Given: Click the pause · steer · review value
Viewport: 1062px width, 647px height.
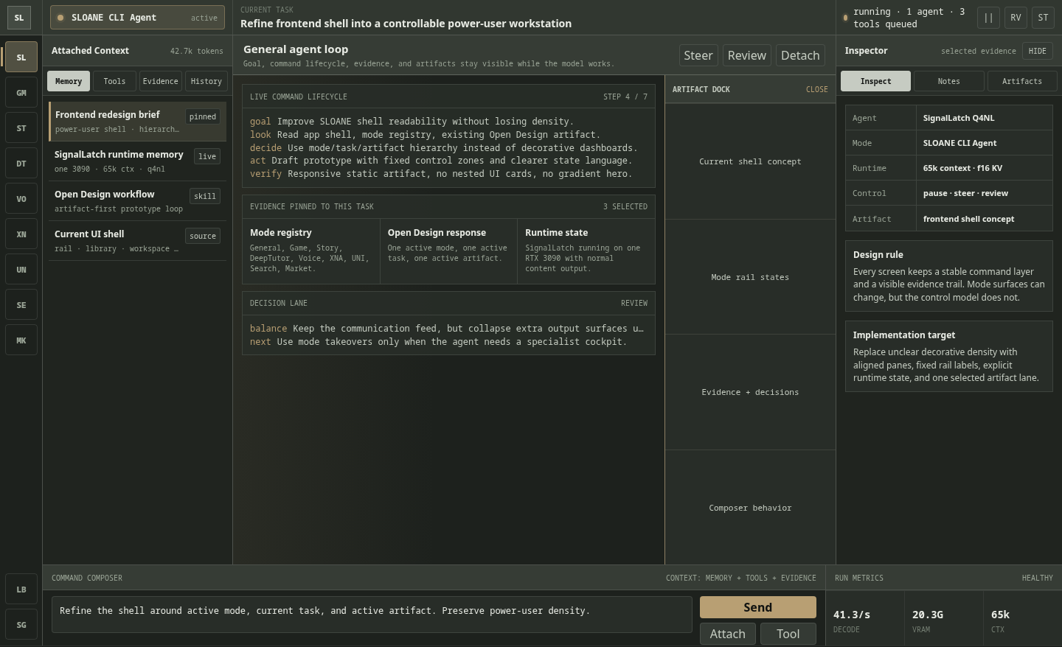Looking at the screenshot, I should [965, 193].
